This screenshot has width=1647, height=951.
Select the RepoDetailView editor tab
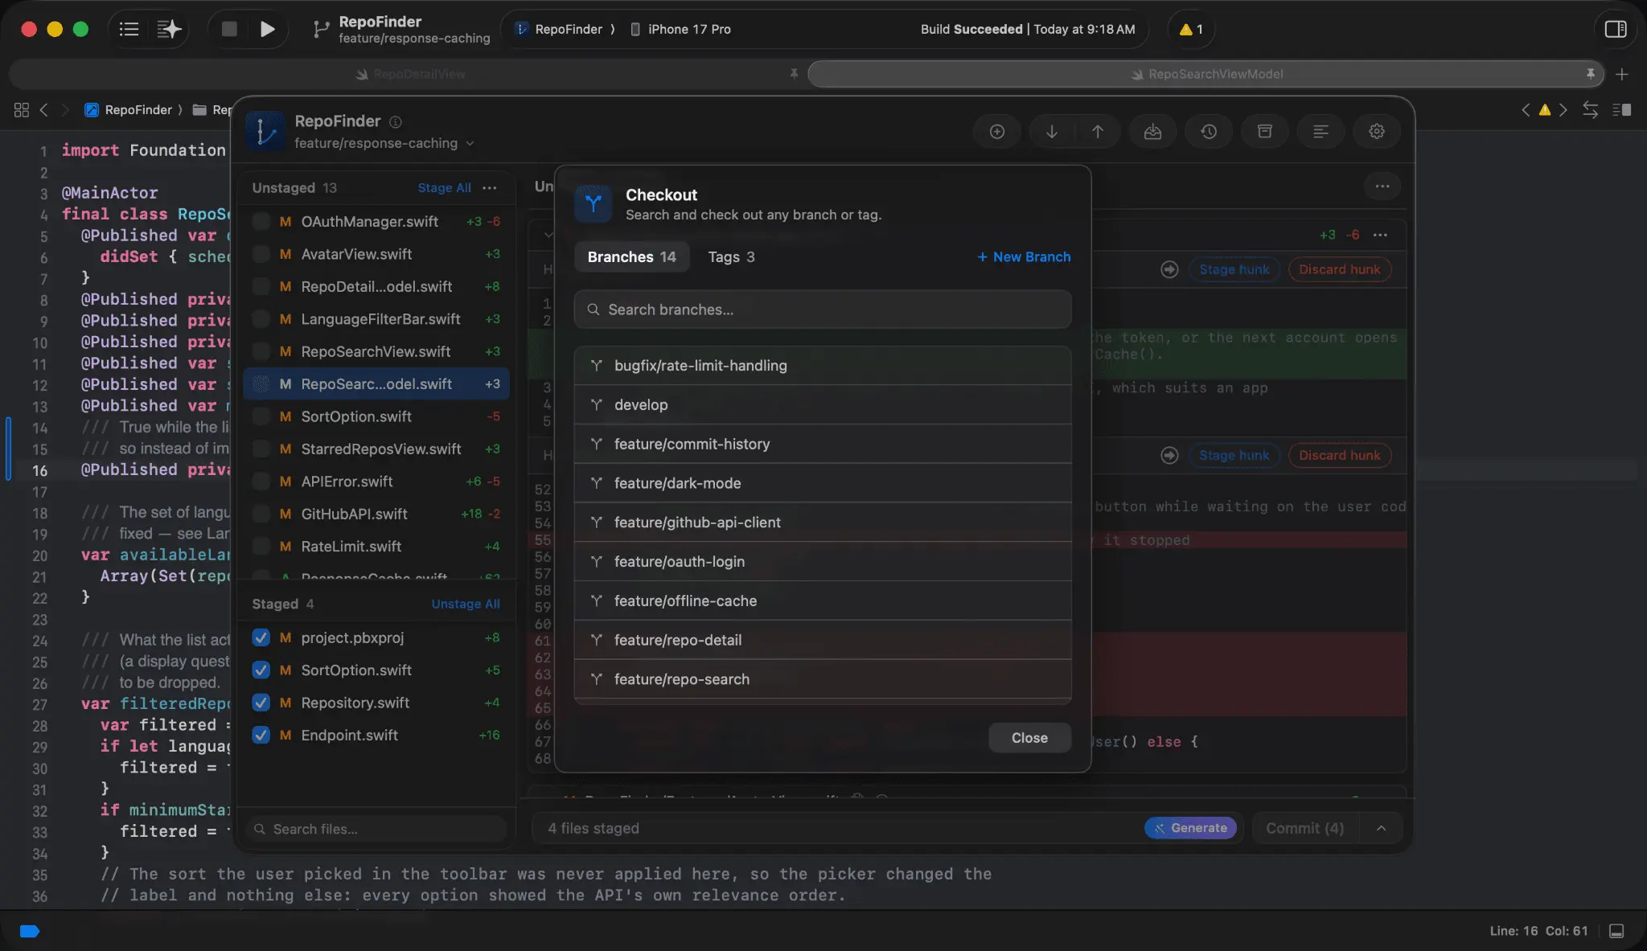point(410,74)
